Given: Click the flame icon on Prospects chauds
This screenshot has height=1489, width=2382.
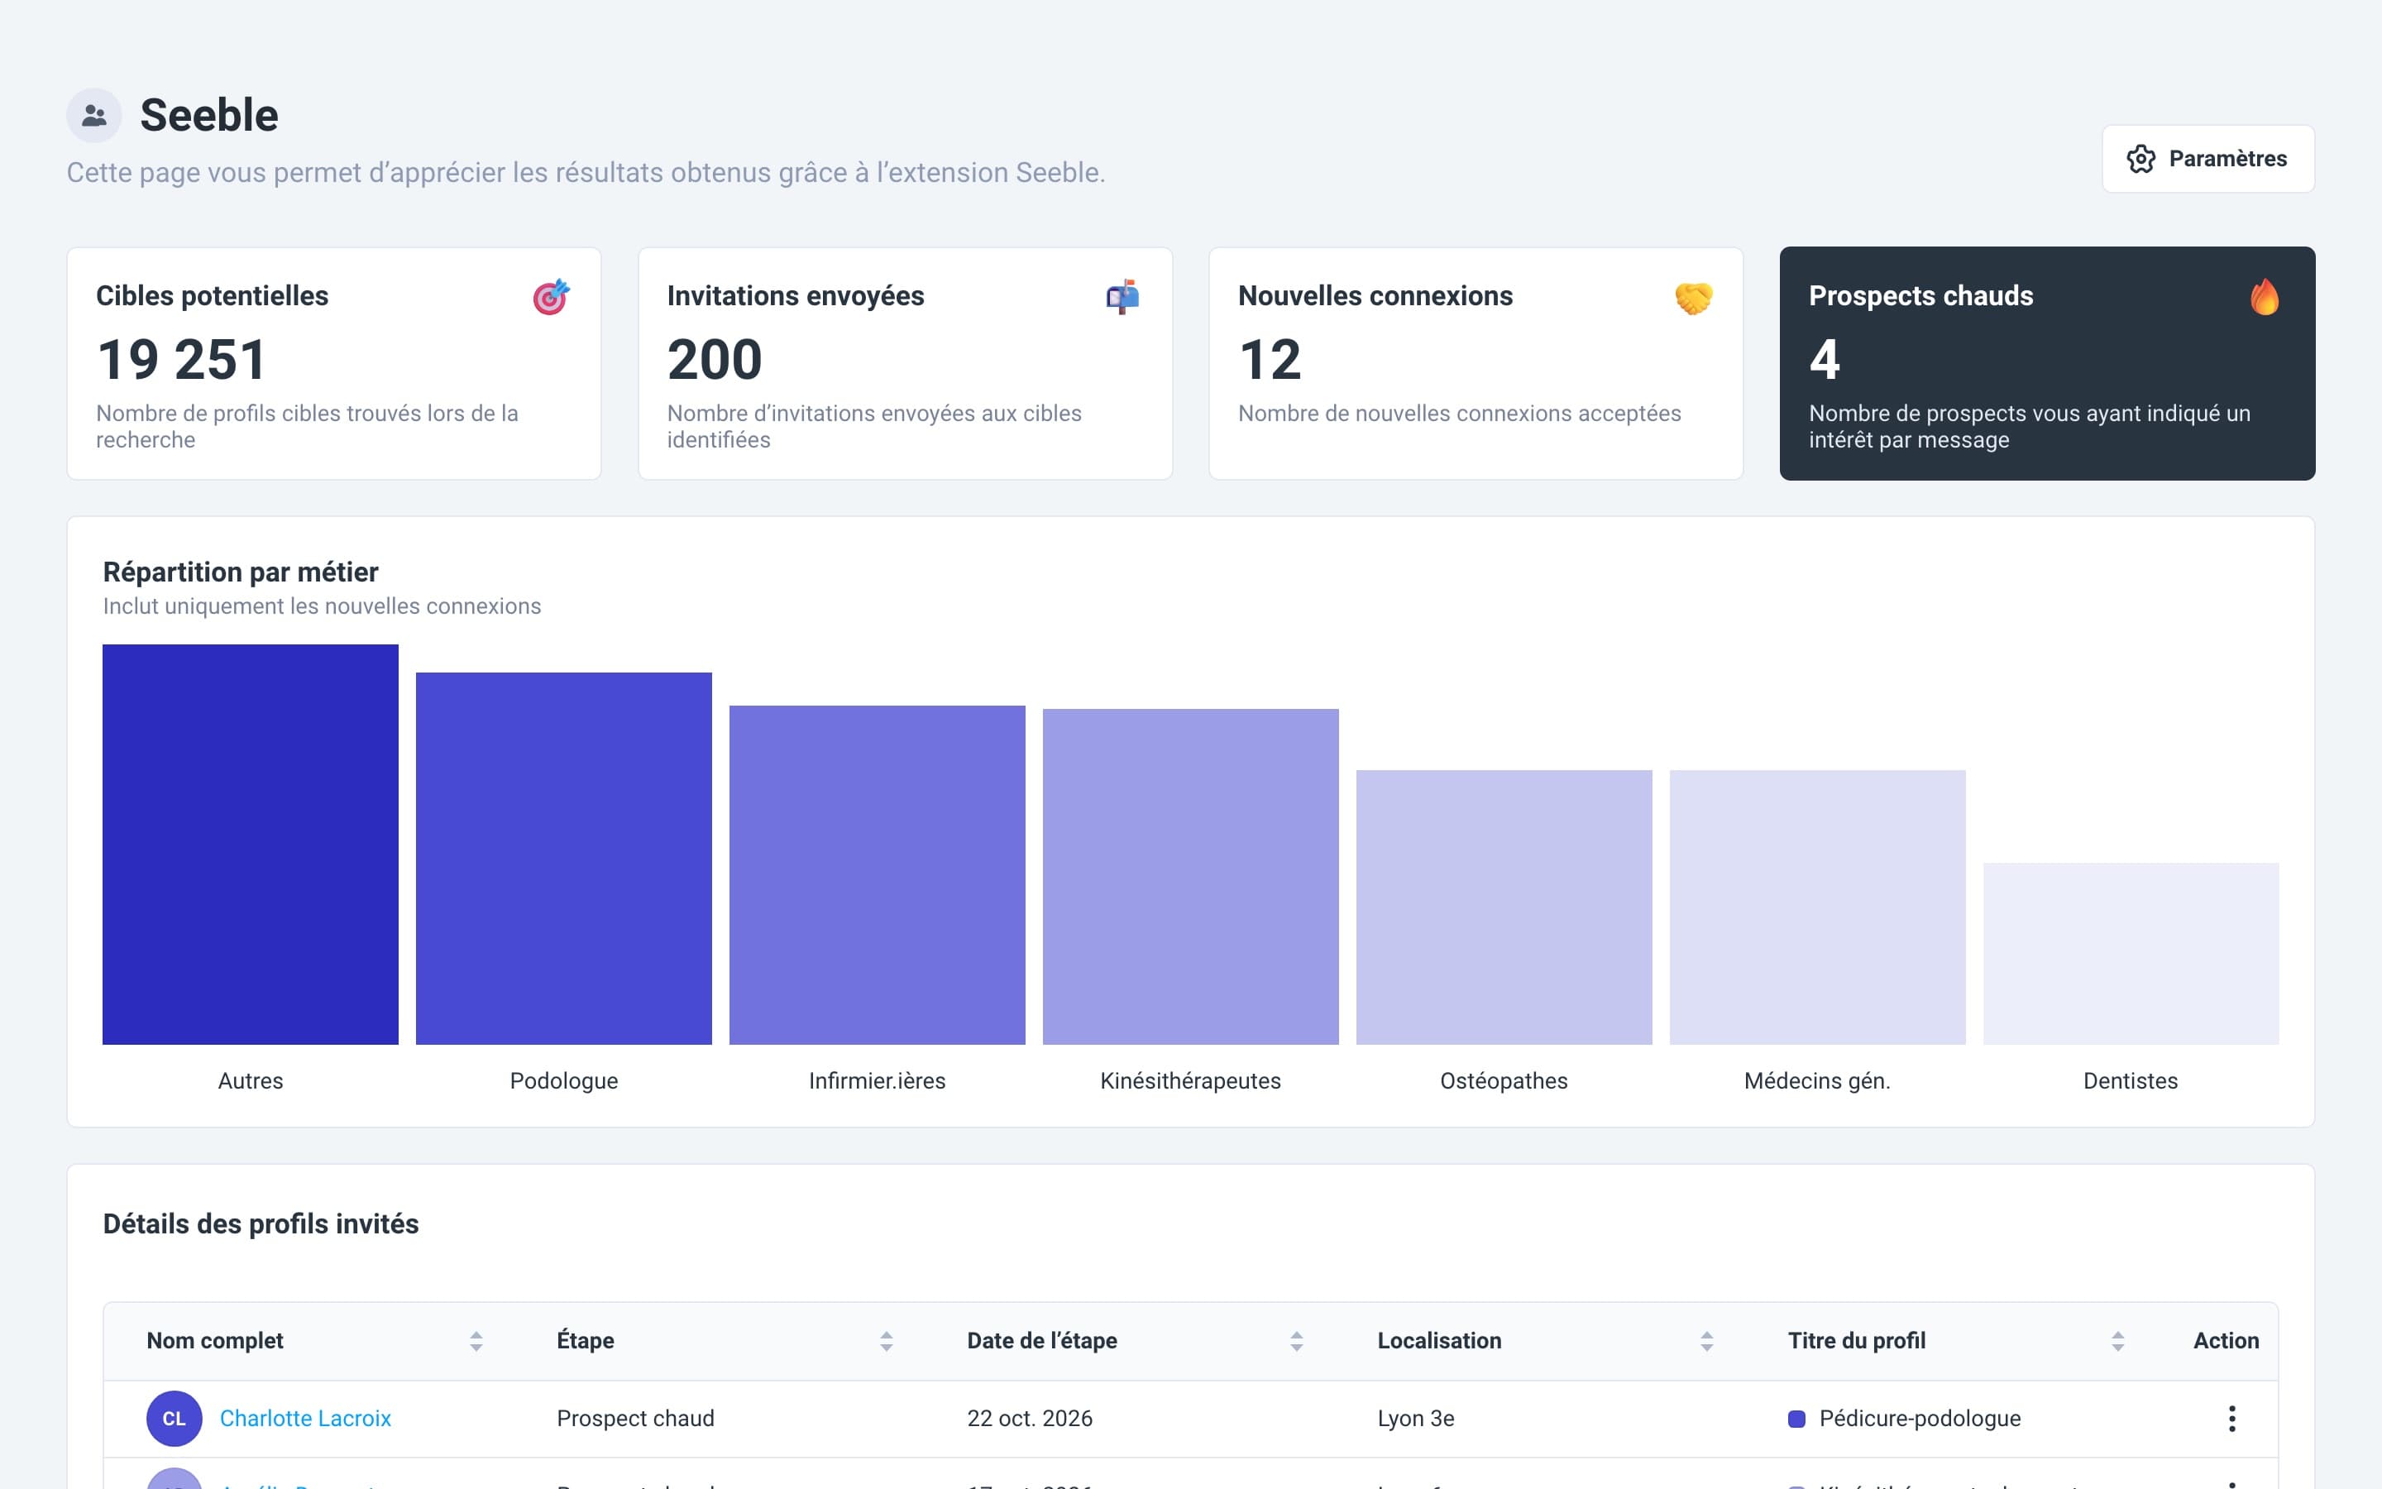Looking at the screenshot, I should click(2265, 296).
